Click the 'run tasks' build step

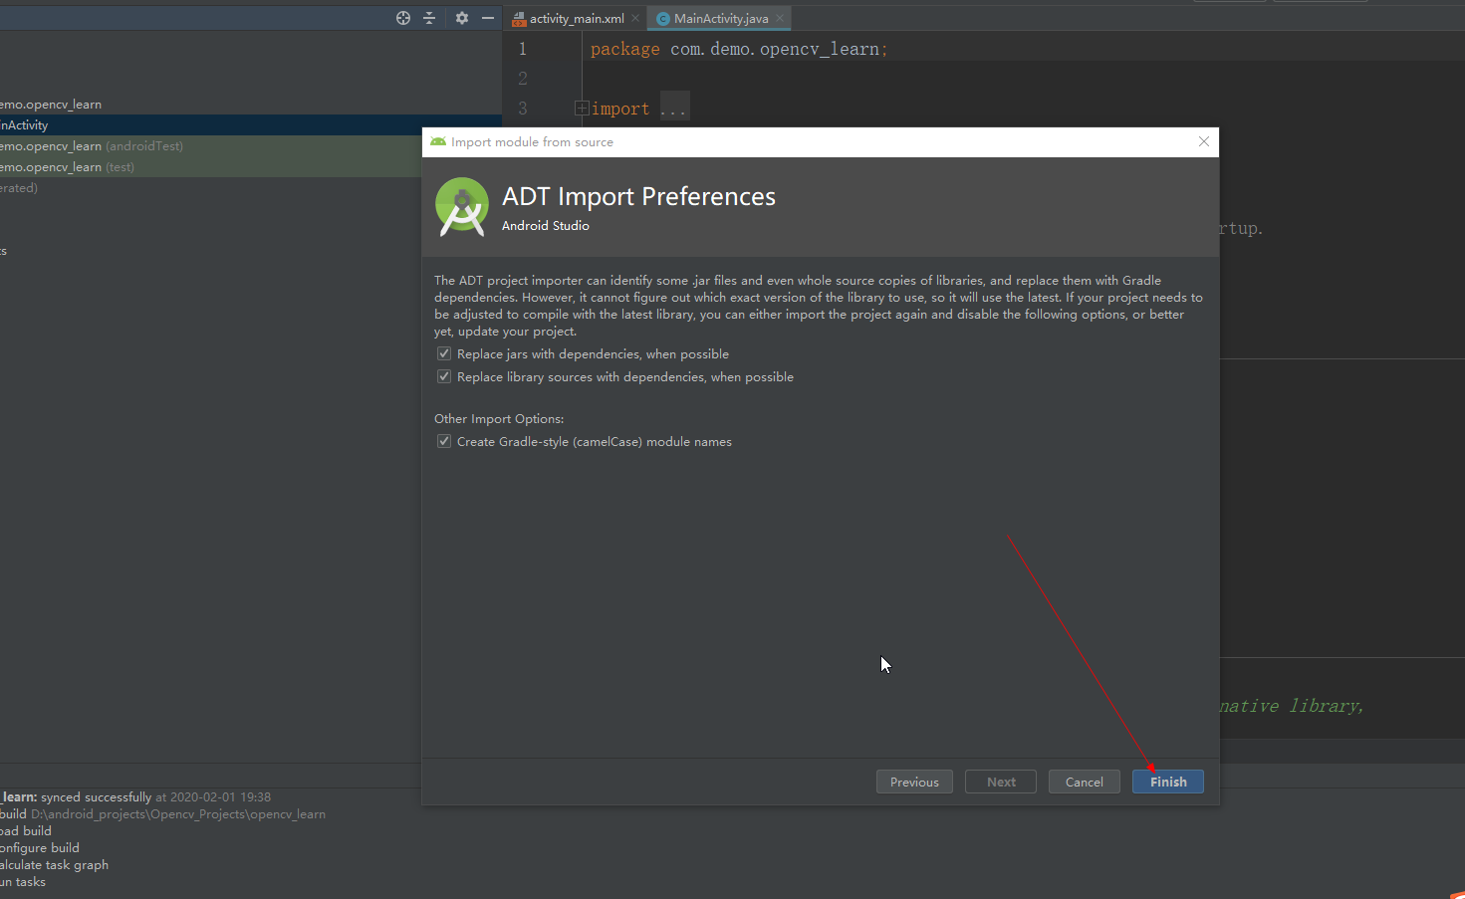click(23, 881)
